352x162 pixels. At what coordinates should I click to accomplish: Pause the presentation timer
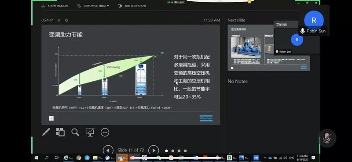59,20
